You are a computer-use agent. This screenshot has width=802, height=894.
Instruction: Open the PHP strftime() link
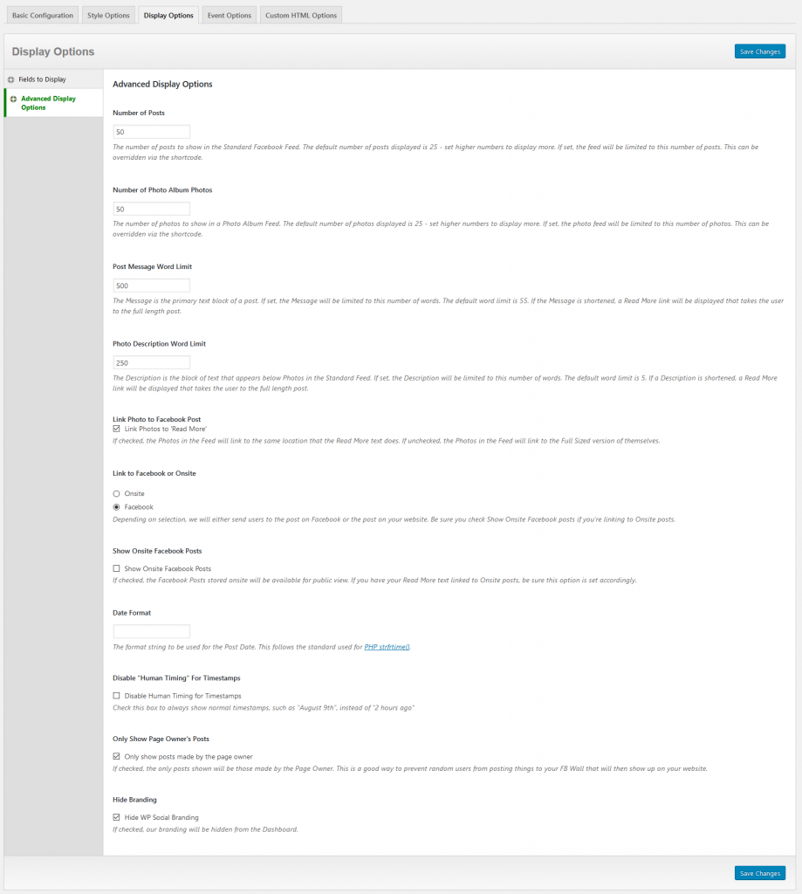click(x=387, y=647)
